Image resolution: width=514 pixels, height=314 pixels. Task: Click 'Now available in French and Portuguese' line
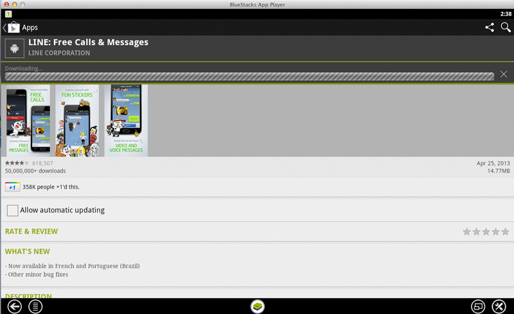point(73,266)
